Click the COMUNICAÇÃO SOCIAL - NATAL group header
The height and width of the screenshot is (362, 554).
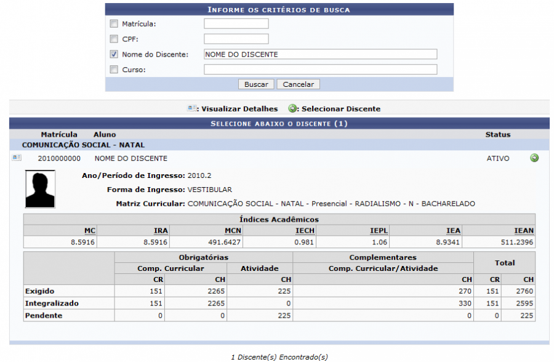[83, 145]
